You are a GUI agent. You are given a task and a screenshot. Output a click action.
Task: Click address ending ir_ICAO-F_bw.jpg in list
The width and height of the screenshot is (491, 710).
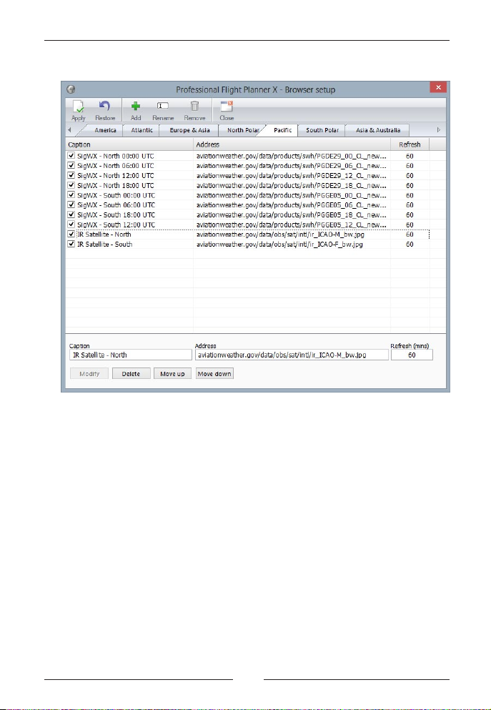279,244
